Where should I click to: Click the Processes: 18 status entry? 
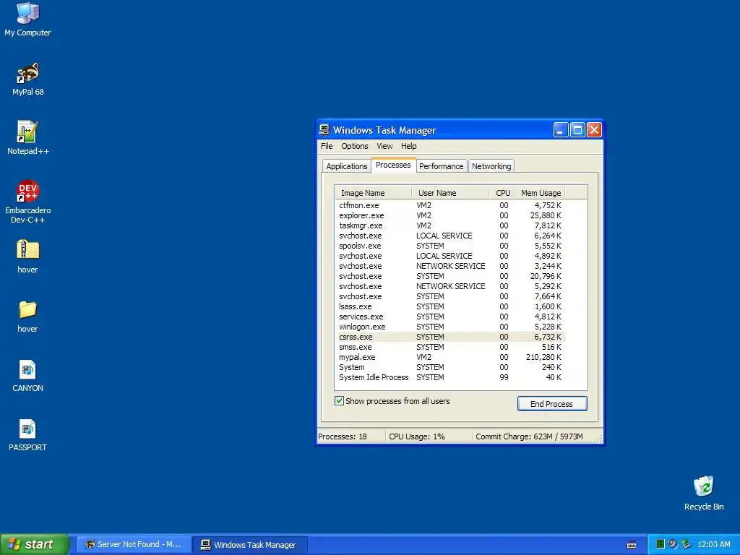point(350,436)
